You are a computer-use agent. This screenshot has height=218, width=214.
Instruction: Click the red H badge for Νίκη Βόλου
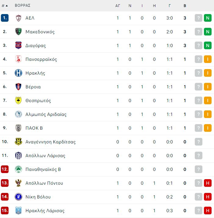[x=208, y=197]
